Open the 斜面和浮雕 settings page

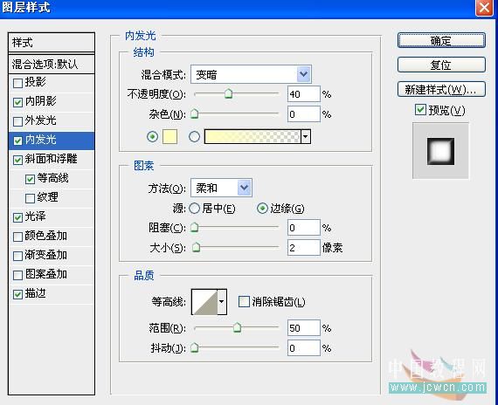coord(51,159)
